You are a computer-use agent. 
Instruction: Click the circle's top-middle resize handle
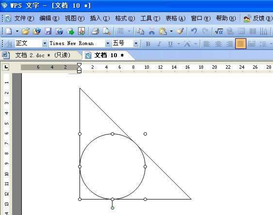point(112,134)
